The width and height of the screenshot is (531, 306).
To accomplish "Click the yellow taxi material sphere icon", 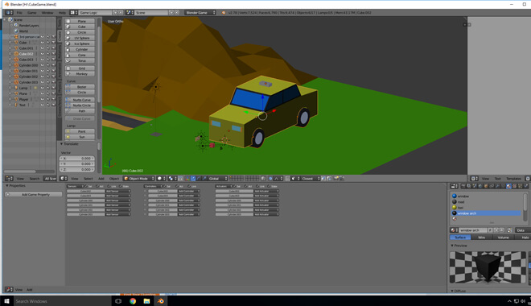I will (455, 208).
